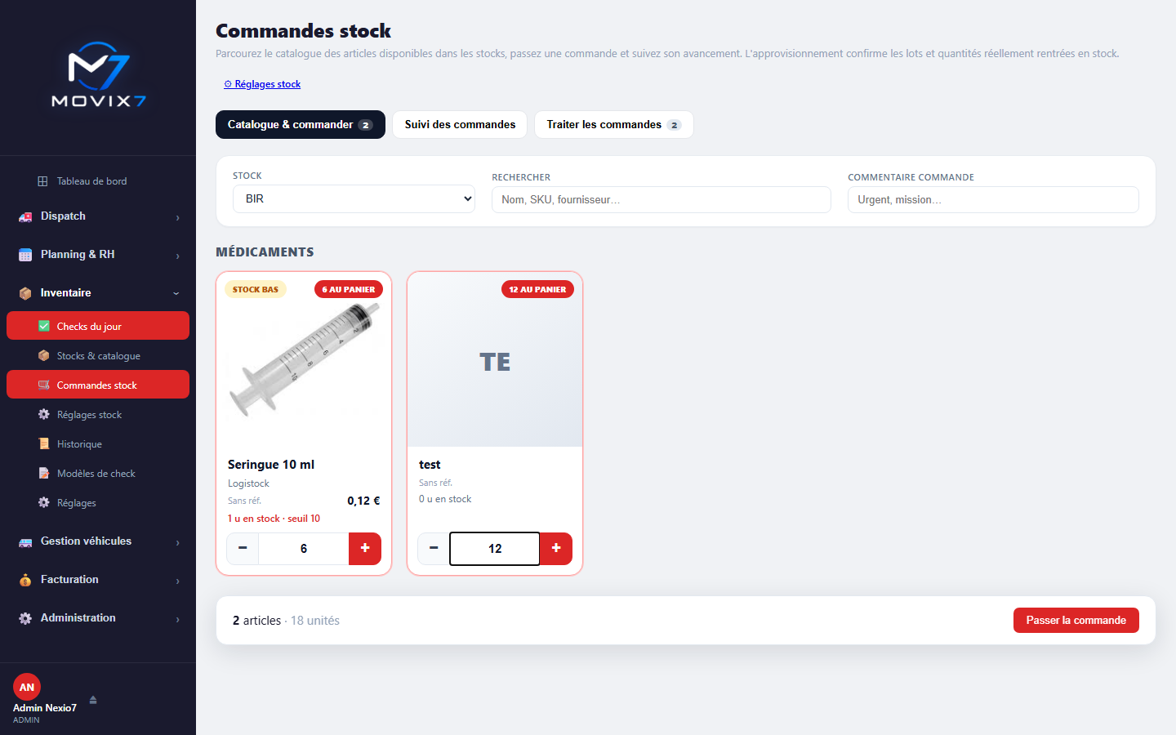Image resolution: width=1176 pixels, height=735 pixels.
Task: Open Tableau de bord menu item
Action: [x=98, y=181]
